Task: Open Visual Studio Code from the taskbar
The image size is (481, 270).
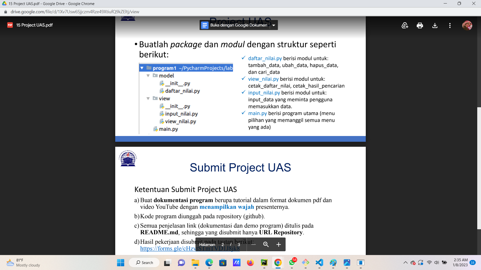Action: point(319,263)
